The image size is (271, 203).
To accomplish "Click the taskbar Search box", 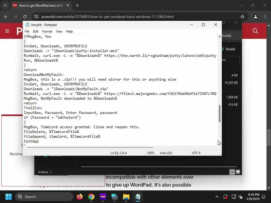I will pyautogui.click(x=44, y=197).
